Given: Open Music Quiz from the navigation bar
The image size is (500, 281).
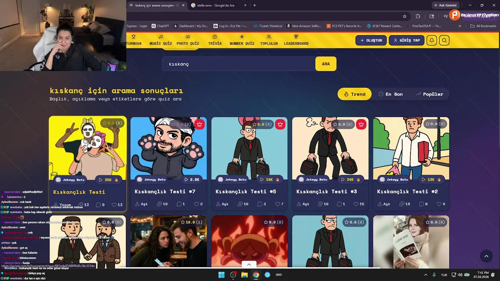Looking at the screenshot, I should point(161,40).
